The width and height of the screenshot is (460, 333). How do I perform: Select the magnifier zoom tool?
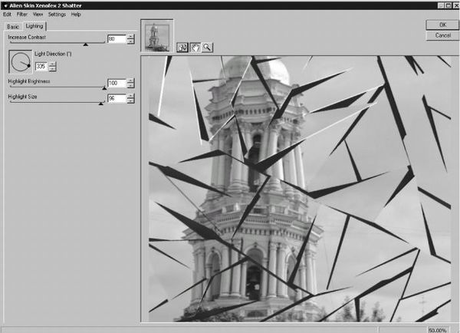[x=207, y=47]
